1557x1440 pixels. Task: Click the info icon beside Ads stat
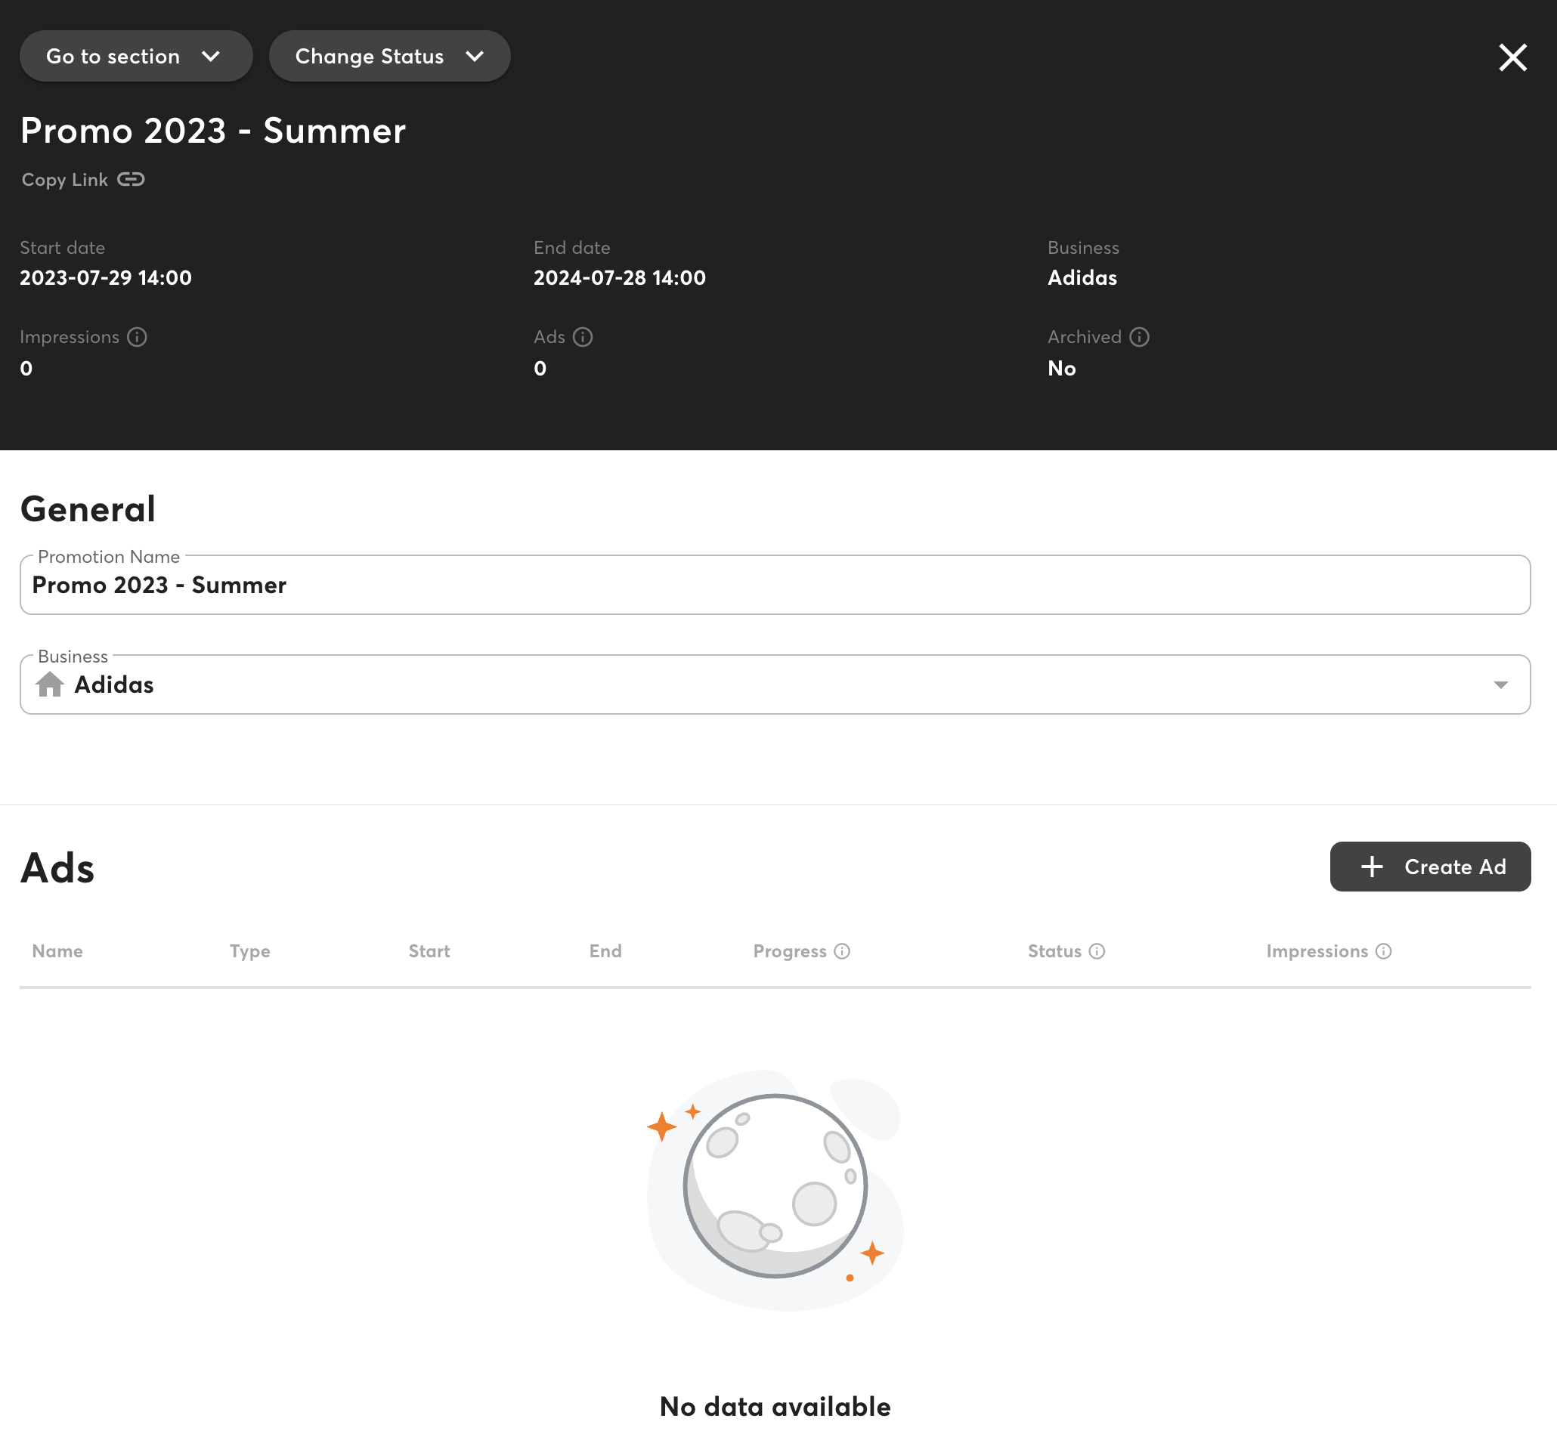click(583, 337)
